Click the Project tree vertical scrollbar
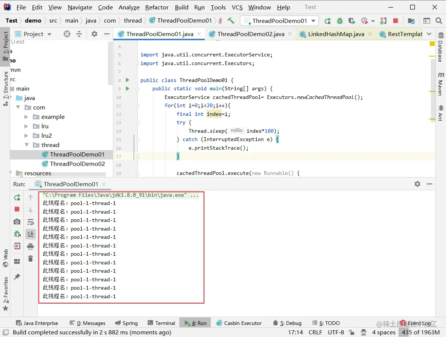 (110, 63)
